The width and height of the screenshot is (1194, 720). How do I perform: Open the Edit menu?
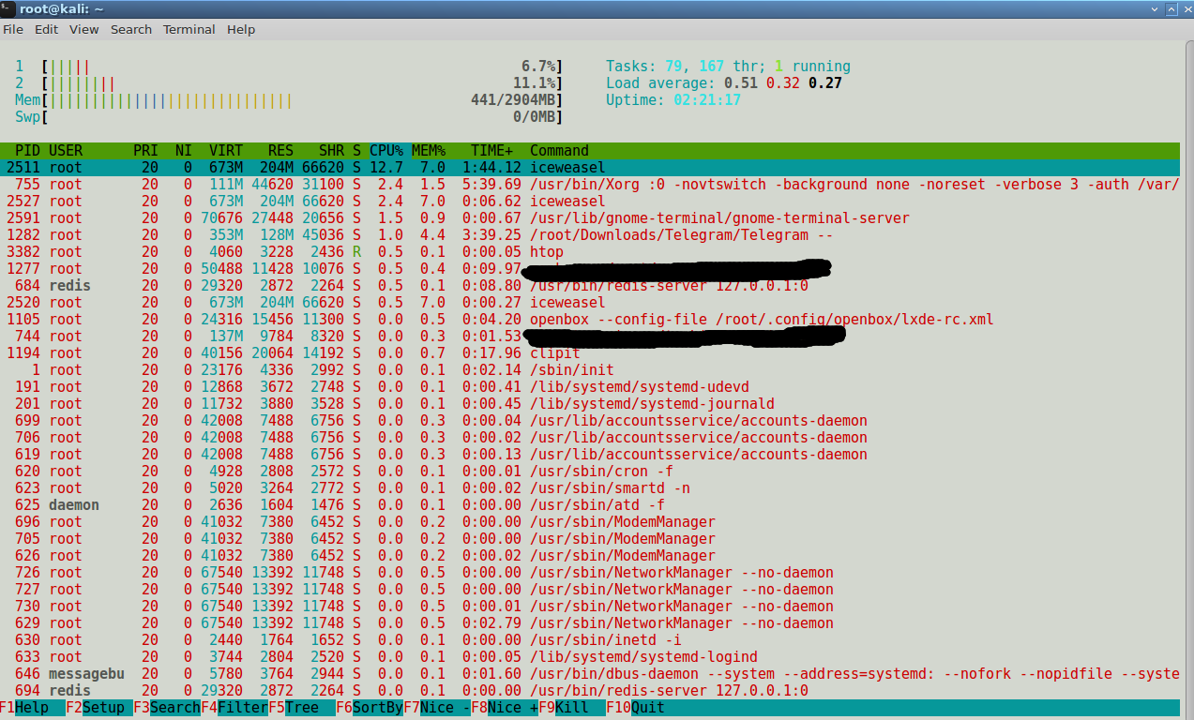46,29
